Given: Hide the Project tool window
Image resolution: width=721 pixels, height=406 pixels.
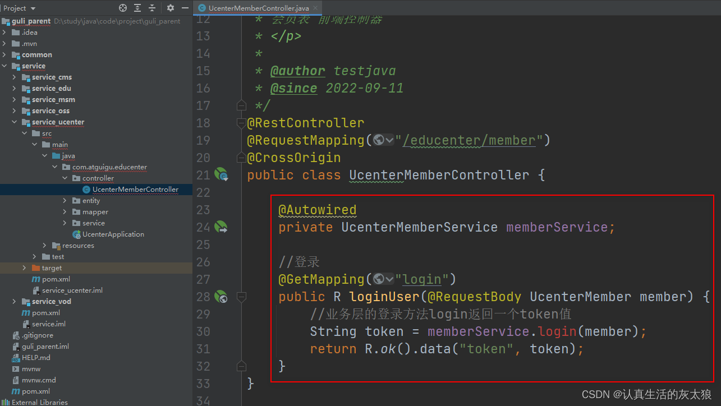Looking at the screenshot, I should tap(185, 8).
